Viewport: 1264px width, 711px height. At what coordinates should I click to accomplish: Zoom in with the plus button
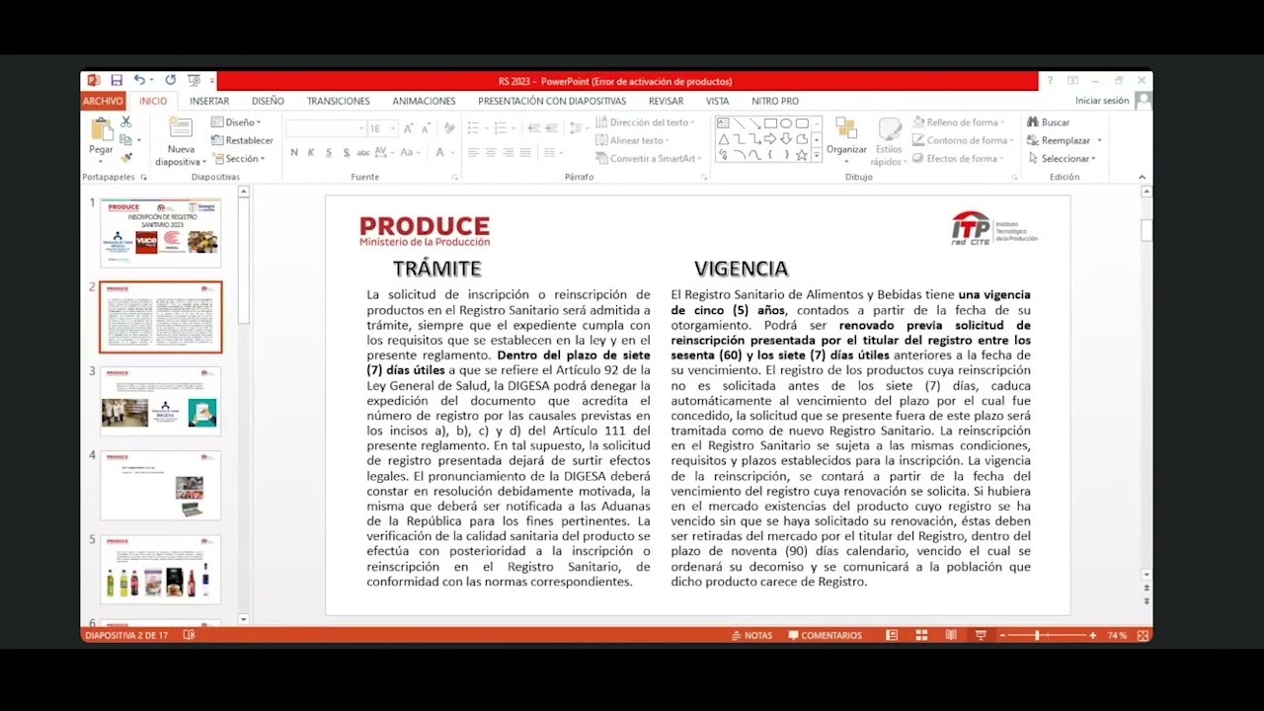(x=1092, y=636)
